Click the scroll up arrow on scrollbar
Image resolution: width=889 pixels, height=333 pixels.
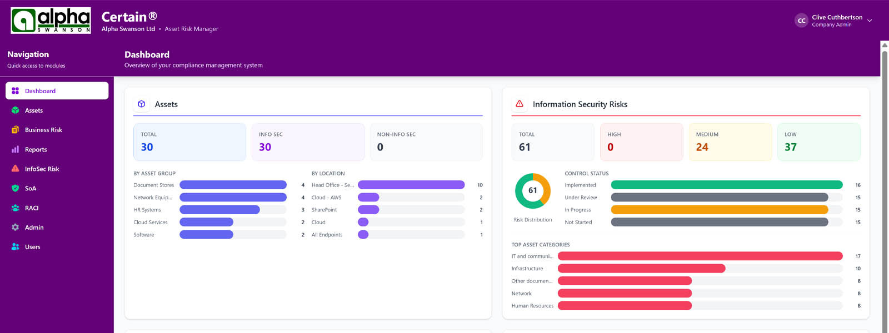pos(885,45)
